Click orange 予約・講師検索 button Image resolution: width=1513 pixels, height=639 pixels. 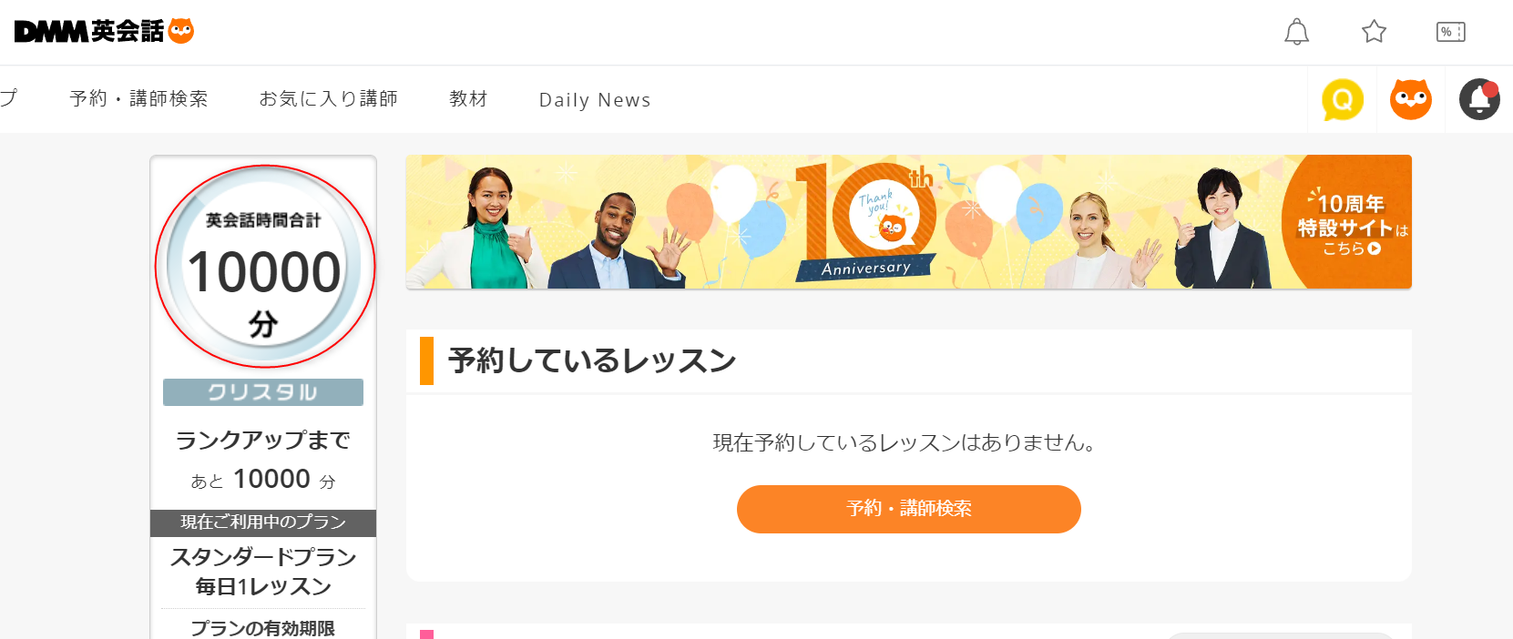pyautogui.click(x=909, y=509)
